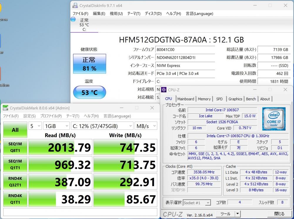The height and width of the screenshot is (219, 294).
Task: Run the RND4K Q32T1 test
Action: [x=15, y=181]
